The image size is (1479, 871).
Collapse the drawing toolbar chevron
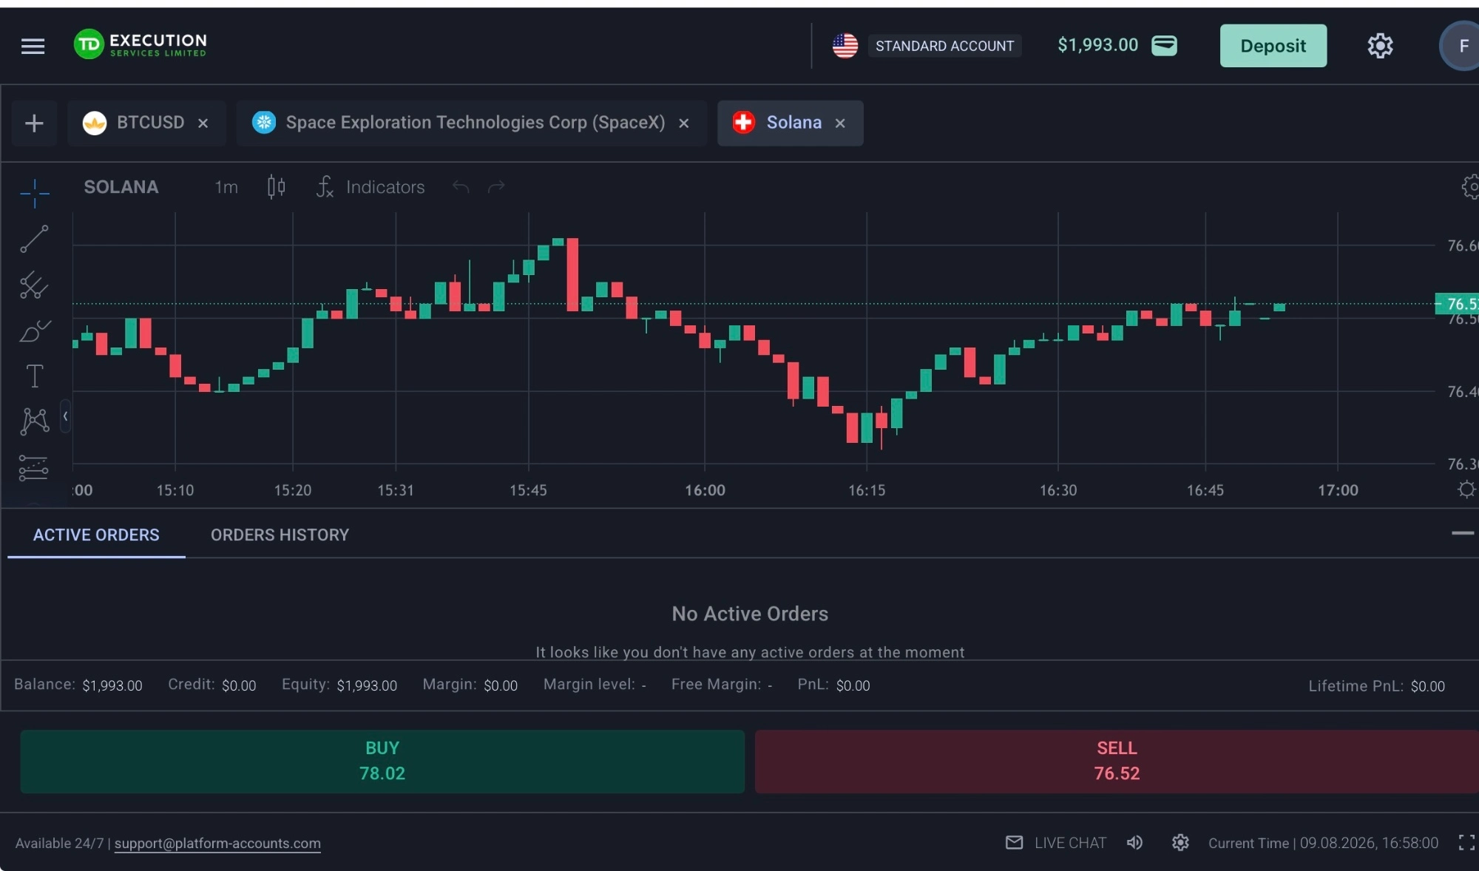coord(65,416)
